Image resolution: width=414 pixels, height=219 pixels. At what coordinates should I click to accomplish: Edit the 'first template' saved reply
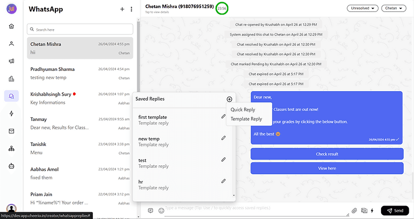click(x=223, y=116)
